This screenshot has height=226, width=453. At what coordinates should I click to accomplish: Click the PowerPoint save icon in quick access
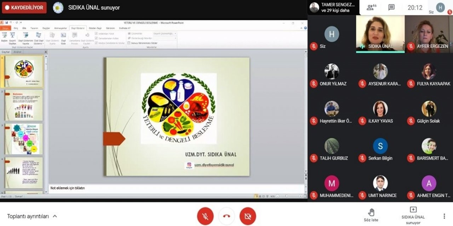click(x=7, y=23)
